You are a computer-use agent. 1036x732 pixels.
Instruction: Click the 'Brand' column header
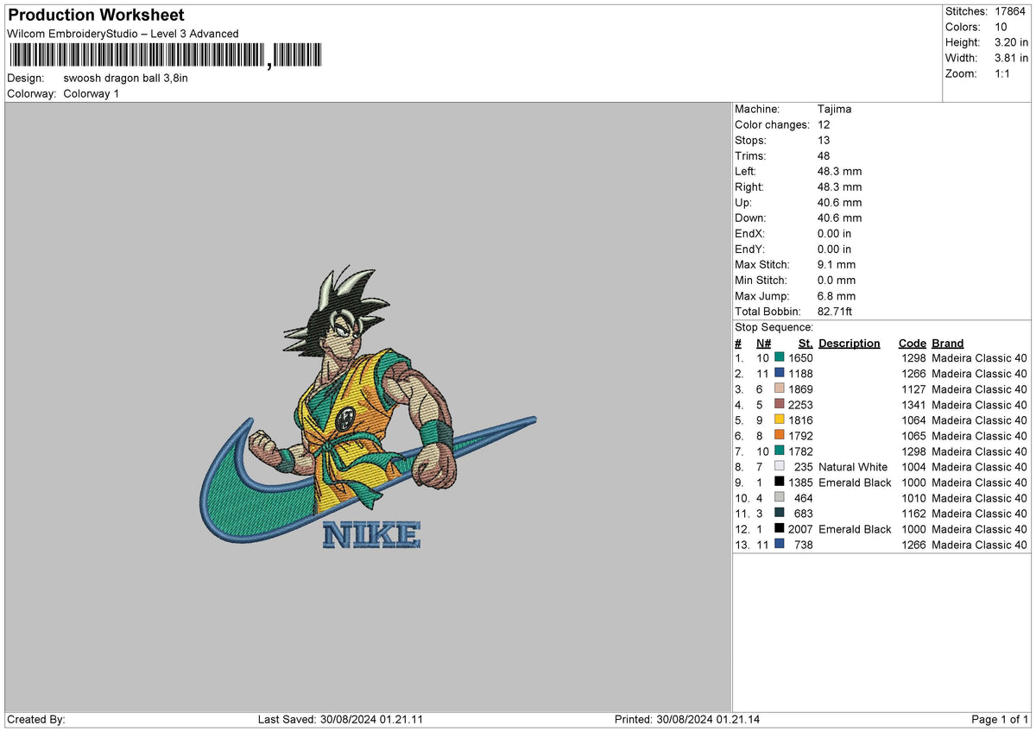pos(947,343)
